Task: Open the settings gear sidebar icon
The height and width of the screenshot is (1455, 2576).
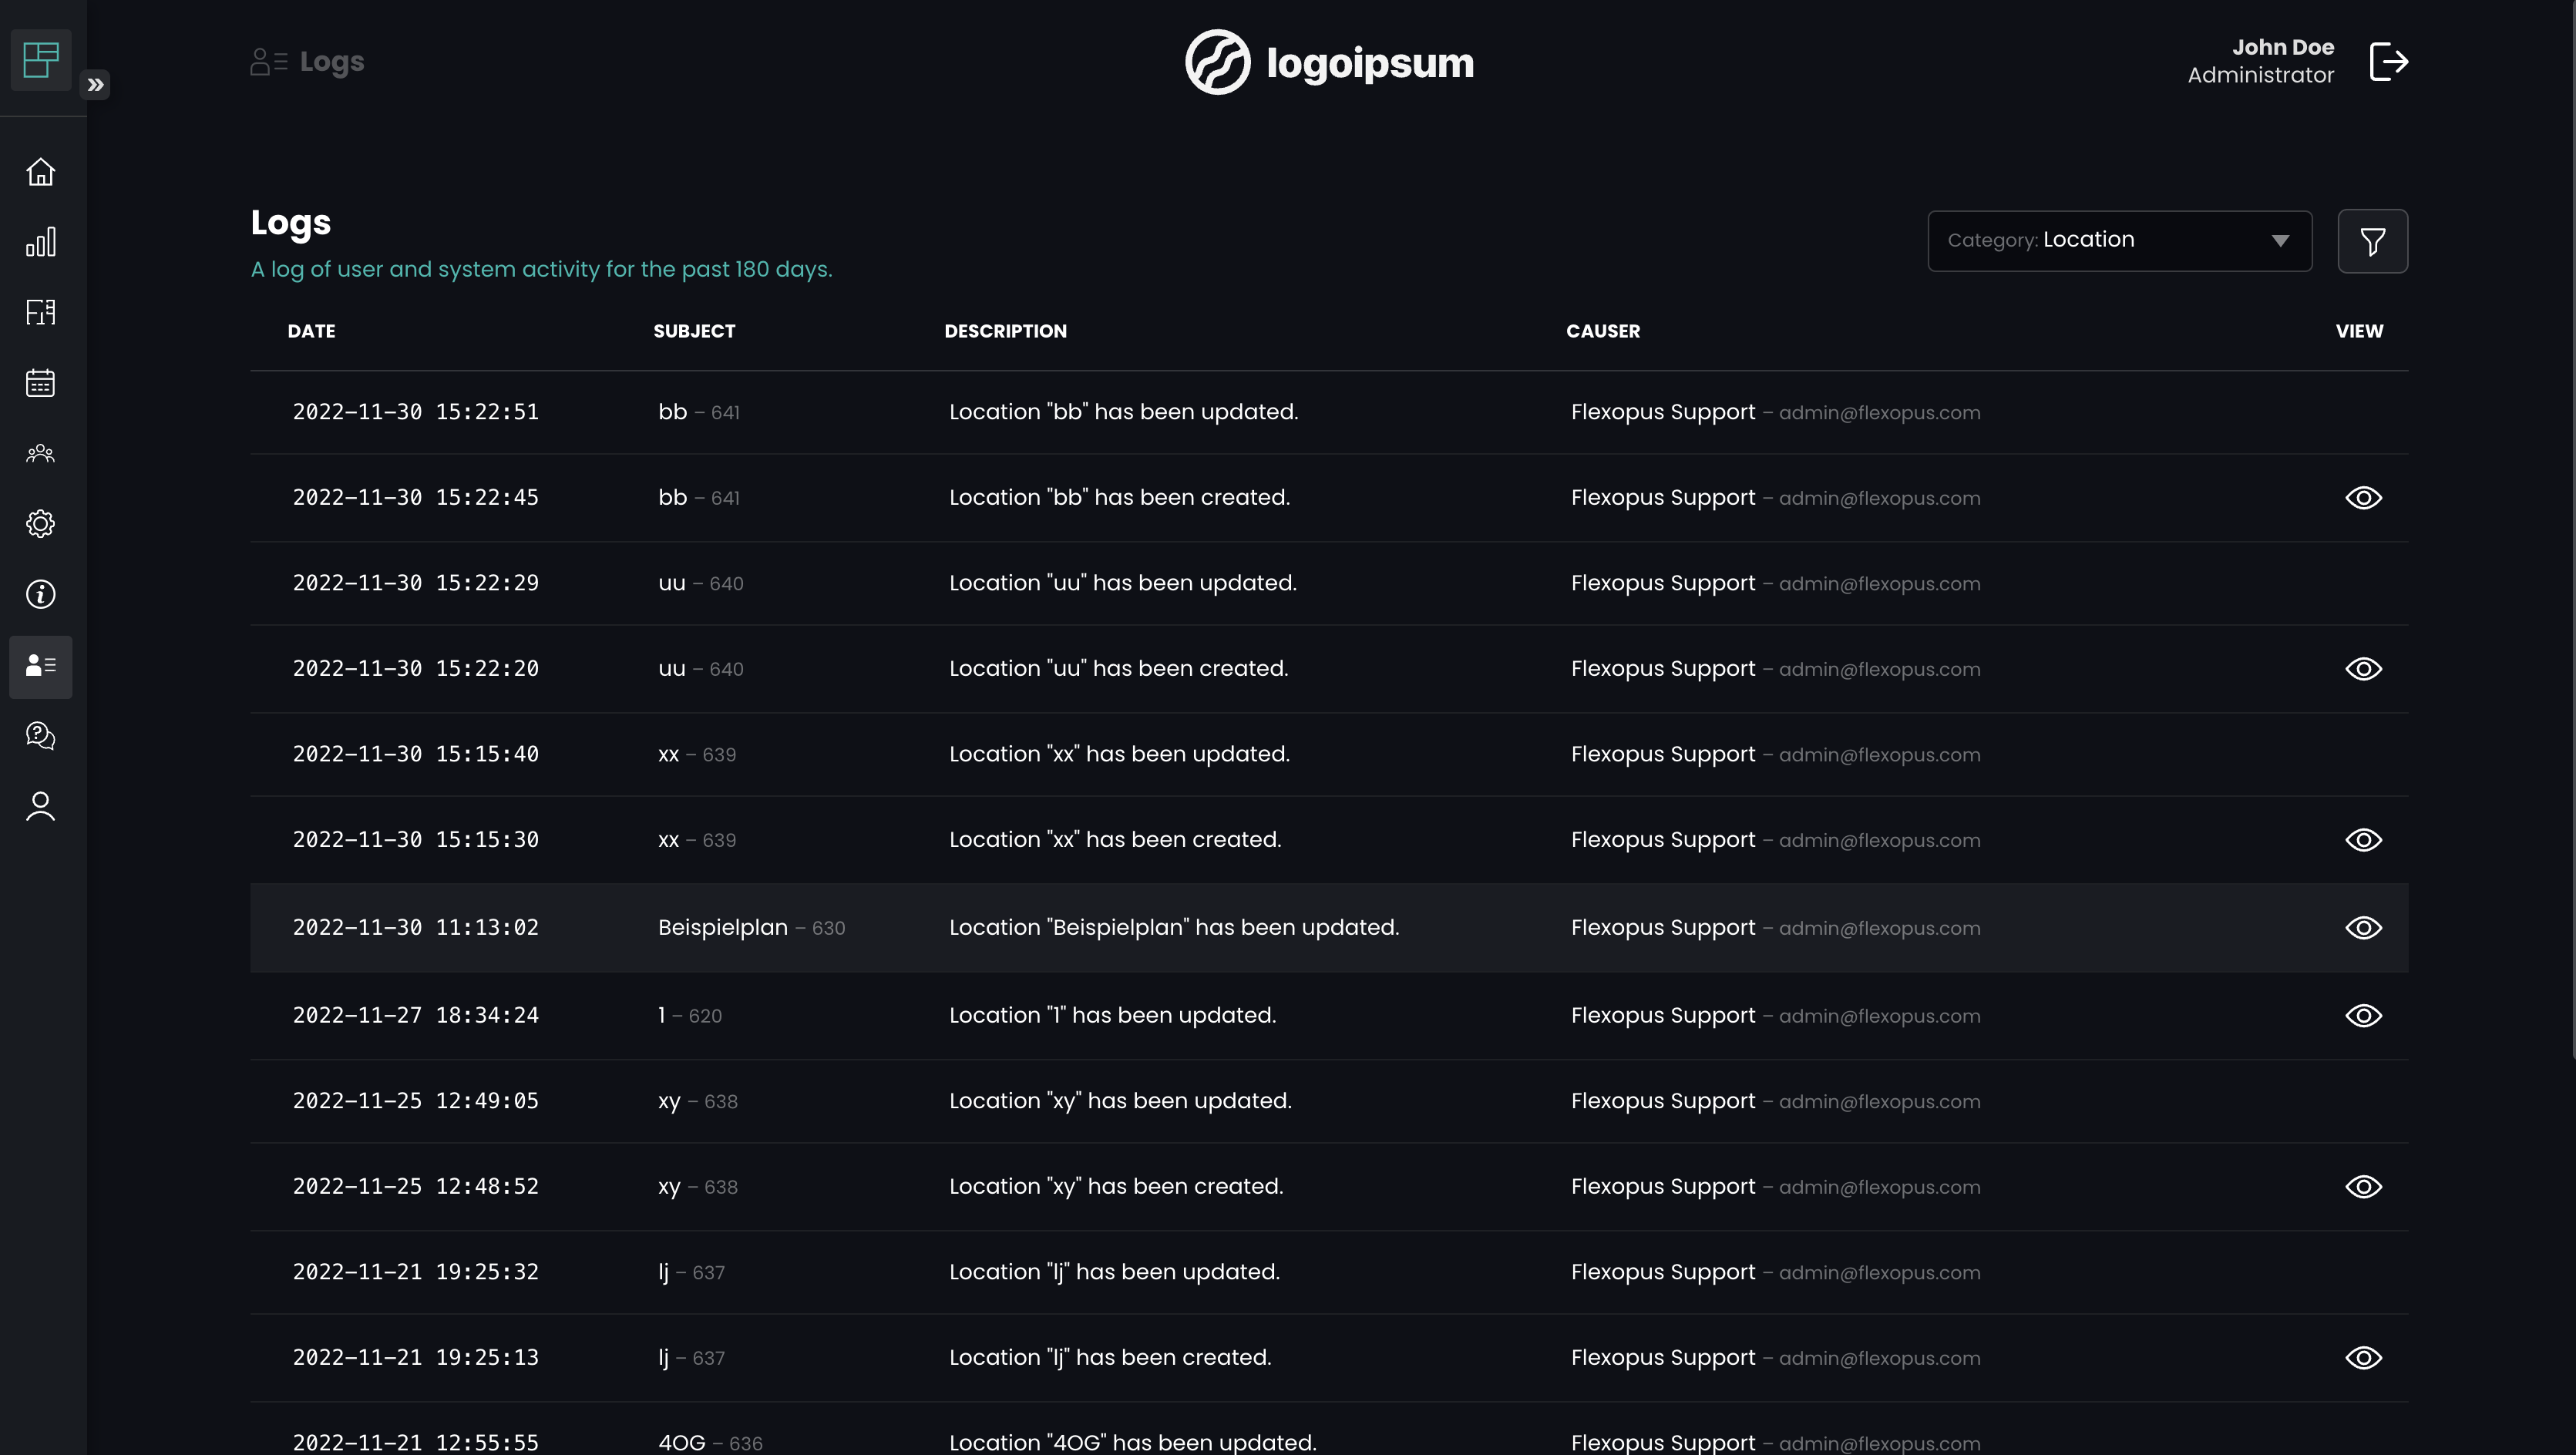Action: point(40,524)
